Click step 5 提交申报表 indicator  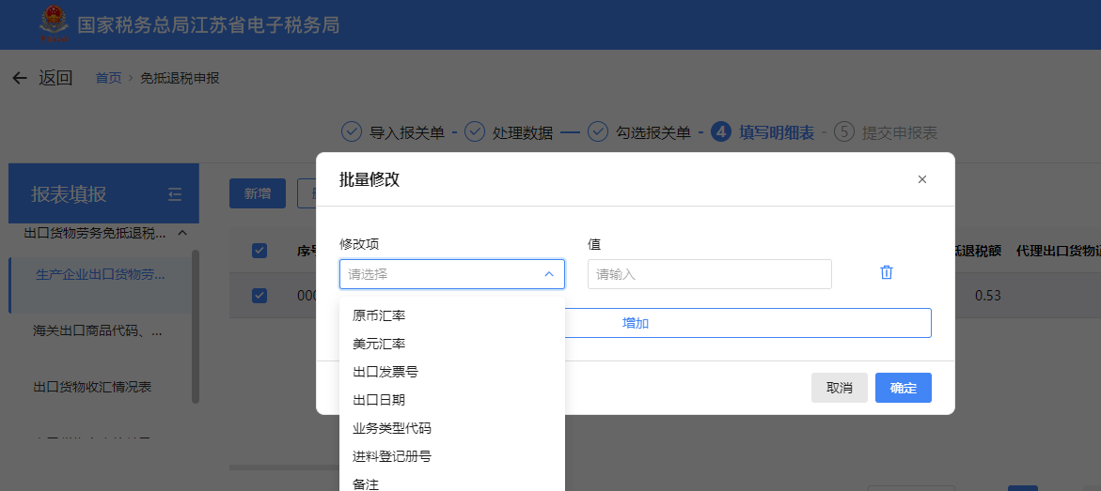pyautogui.click(x=843, y=132)
